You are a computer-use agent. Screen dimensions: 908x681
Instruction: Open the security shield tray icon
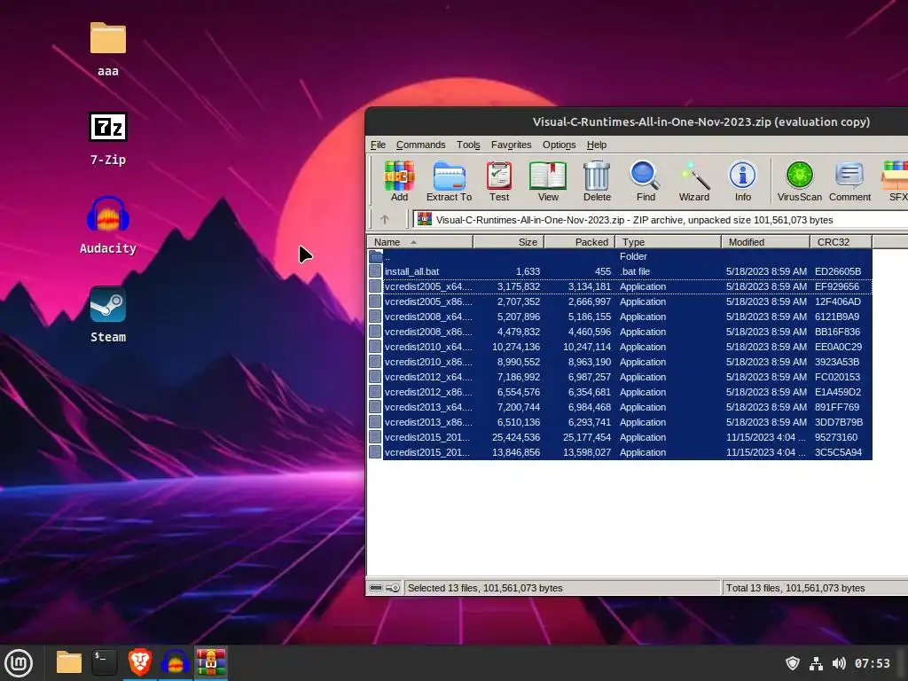[792, 663]
